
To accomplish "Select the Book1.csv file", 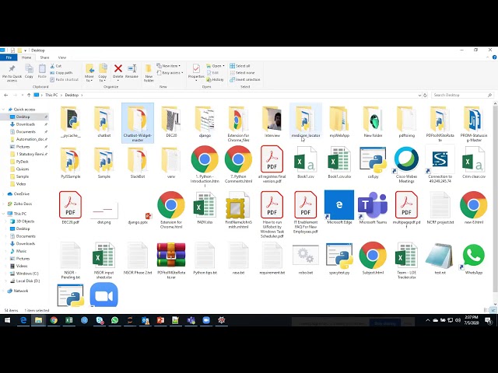I will [306, 162].
